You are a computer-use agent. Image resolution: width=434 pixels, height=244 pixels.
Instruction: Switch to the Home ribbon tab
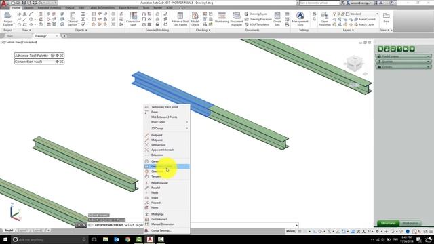point(16,7)
